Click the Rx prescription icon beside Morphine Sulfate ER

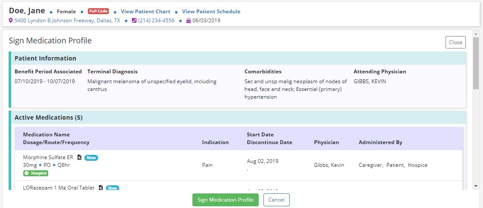tap(79, 157)
